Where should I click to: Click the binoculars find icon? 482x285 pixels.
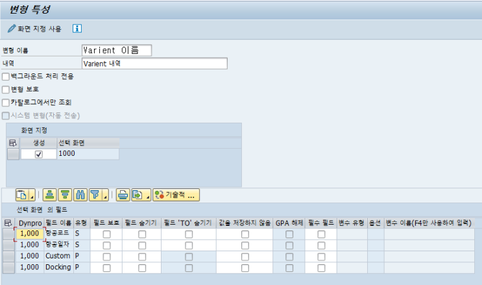[x=80, y=195]
